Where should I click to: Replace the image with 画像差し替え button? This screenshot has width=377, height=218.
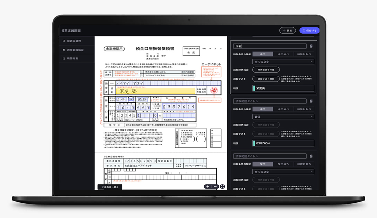point(110,187)
